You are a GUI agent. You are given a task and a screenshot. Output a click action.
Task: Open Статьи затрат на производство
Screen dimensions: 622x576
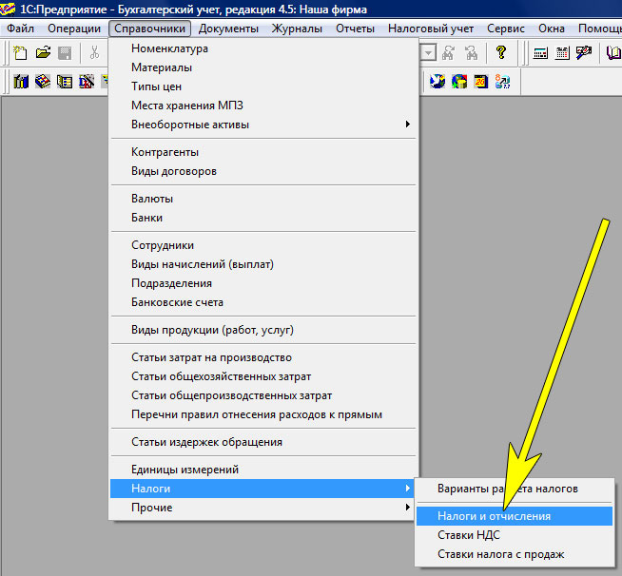(263, 357)
